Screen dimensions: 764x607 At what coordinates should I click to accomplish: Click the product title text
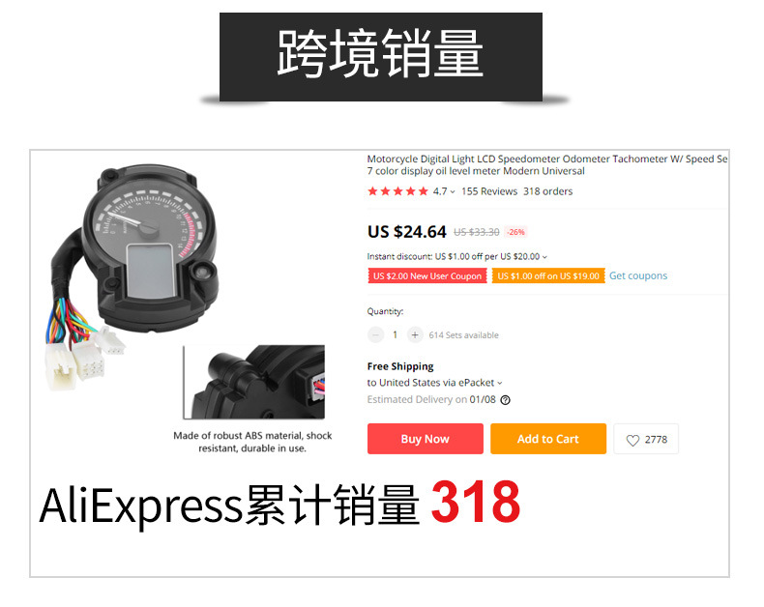tap(546, 164)
